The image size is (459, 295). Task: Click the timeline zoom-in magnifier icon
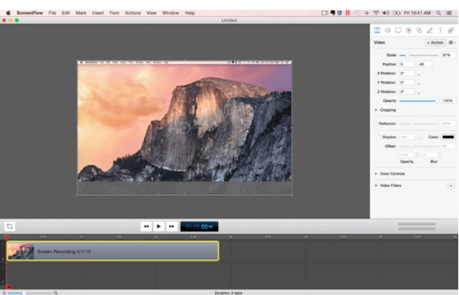click(x=56, y=293)
